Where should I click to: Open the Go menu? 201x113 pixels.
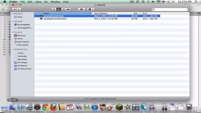click(x=46, y=2)
